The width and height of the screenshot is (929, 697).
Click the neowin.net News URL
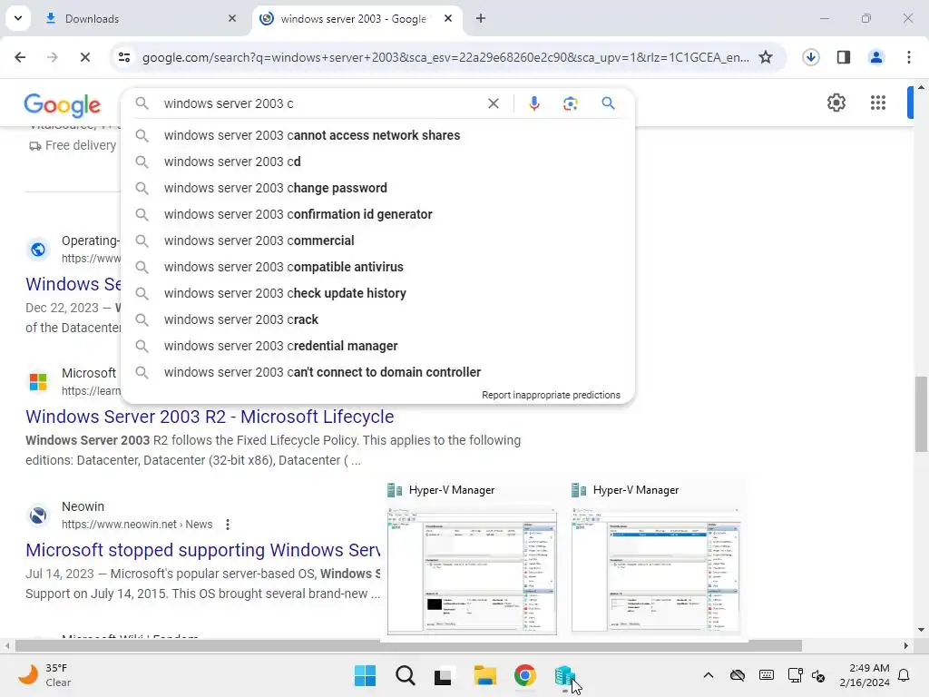pyautogui.click(x=137, y=525)
